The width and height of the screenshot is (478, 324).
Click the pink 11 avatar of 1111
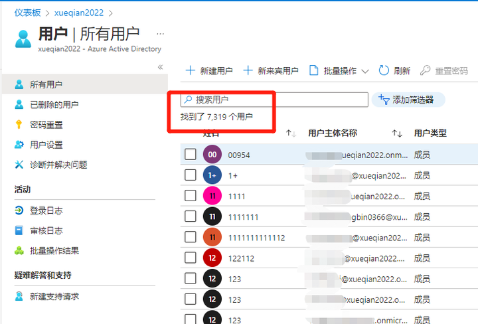(212, 196)
